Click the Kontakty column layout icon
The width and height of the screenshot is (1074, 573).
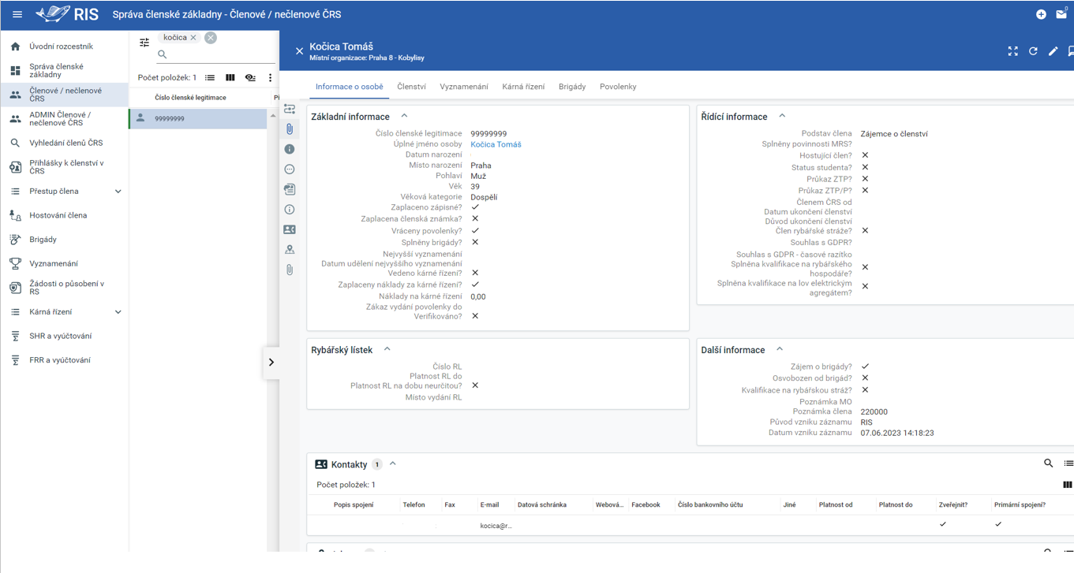pos(1068,485)
